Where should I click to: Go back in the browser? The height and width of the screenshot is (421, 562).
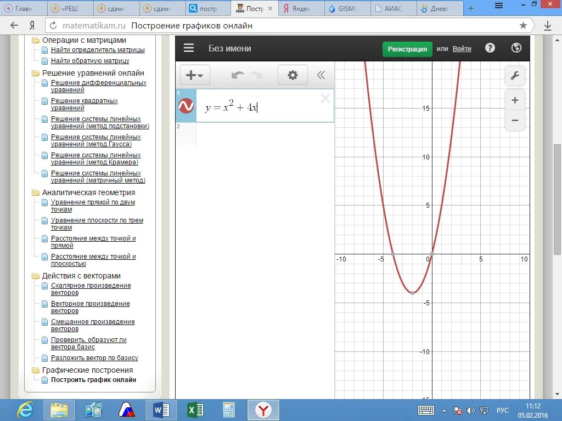click(x=14, y=25)
